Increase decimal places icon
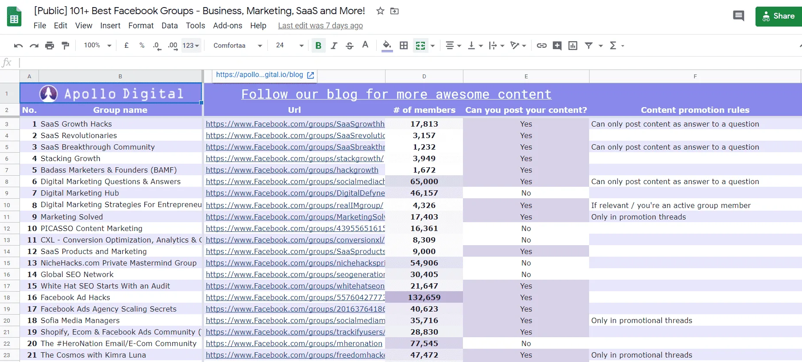Viewport: 802px width, 362px height. (x=173, y=46)
